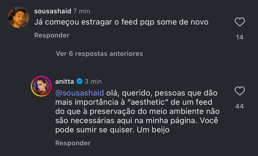Show the 14 likes on sousashaid's comment
Image resolution: width=258 pixels, height=156 pixels.
pos(240,37)
